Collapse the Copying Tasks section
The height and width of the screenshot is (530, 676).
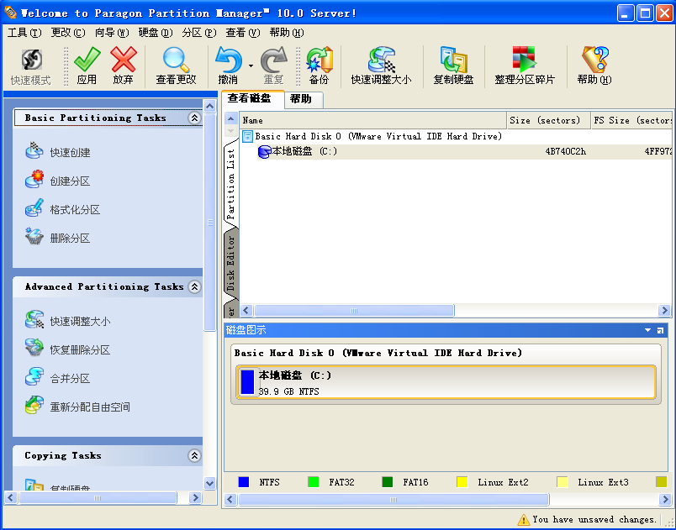tap(194, 455)
